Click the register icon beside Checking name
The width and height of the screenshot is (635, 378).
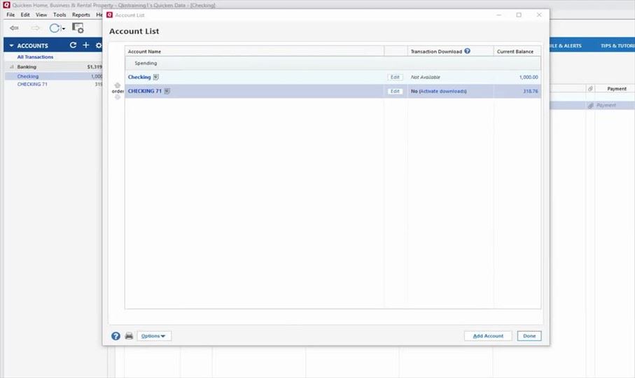click(156, 77)
